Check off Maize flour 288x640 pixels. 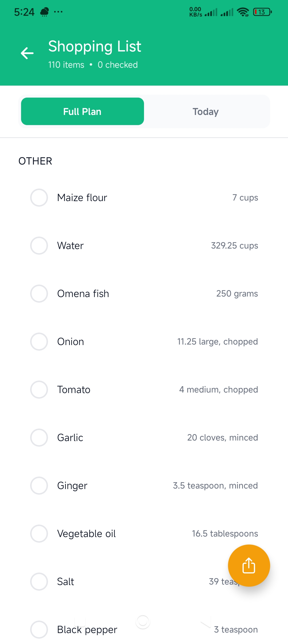39,198
